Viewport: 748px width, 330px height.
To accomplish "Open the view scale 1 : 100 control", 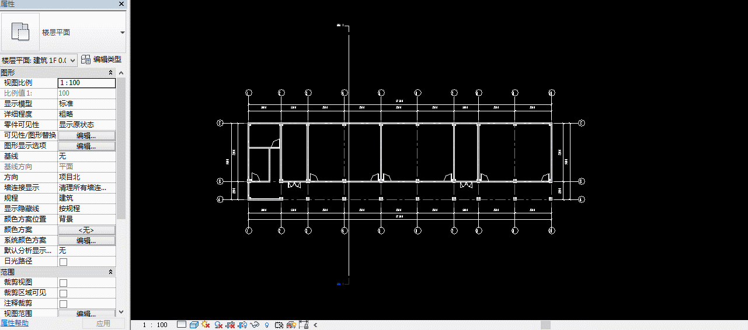I will 155,325.
